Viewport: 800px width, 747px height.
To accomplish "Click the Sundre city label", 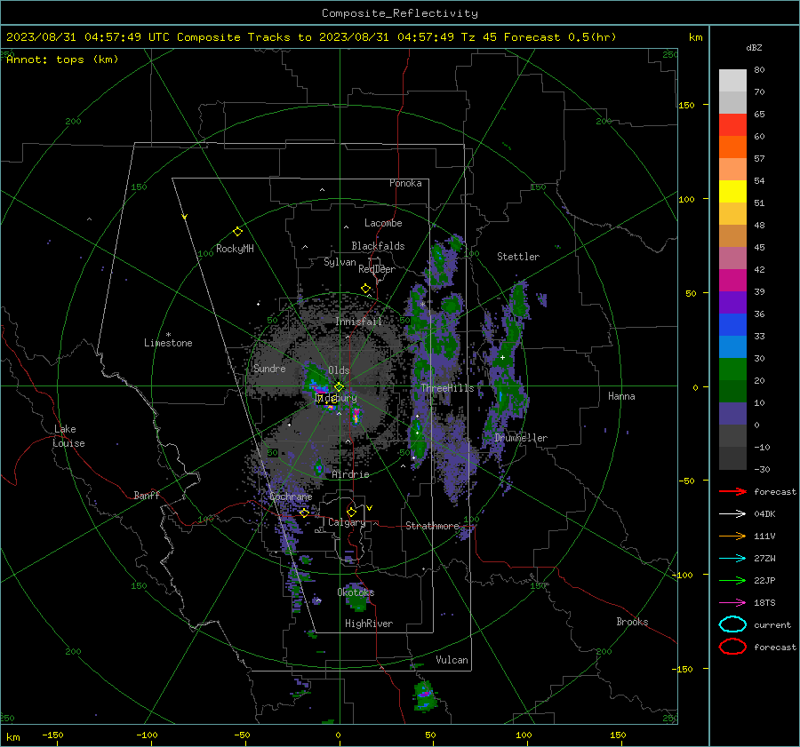I will click(x=269, y=368).
